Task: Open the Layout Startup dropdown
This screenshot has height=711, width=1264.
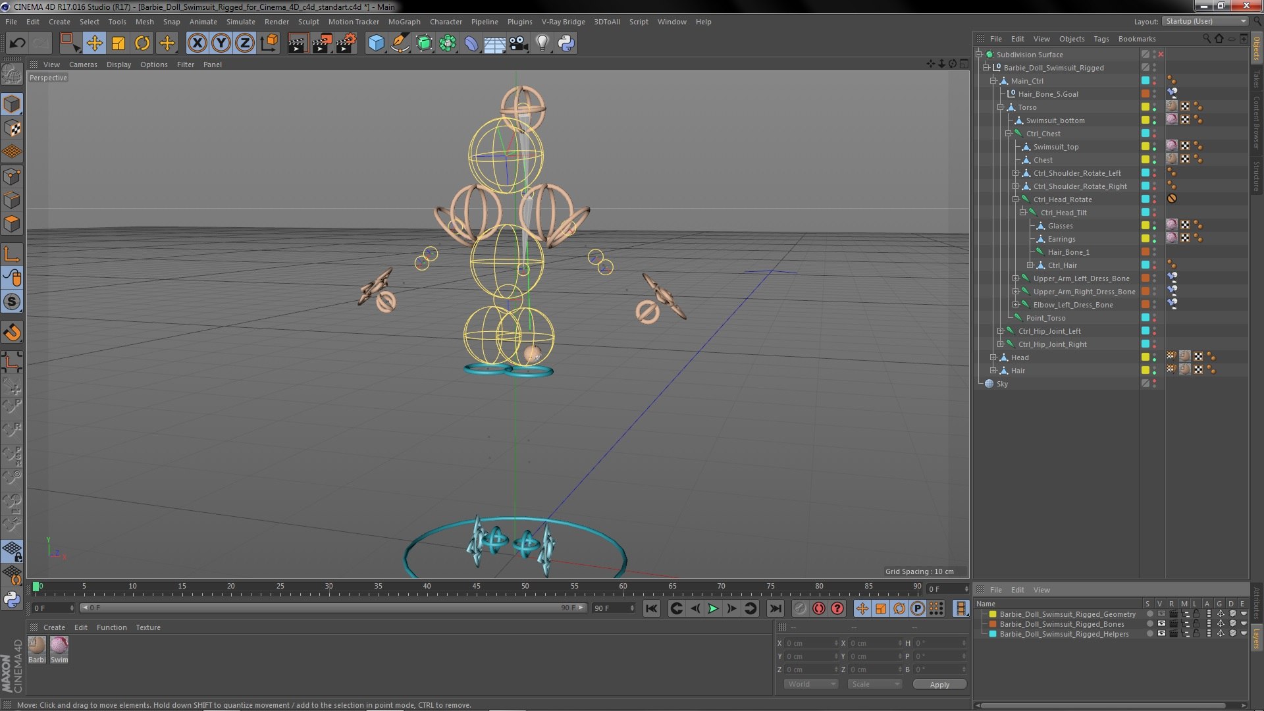Action: [1205, 22]
